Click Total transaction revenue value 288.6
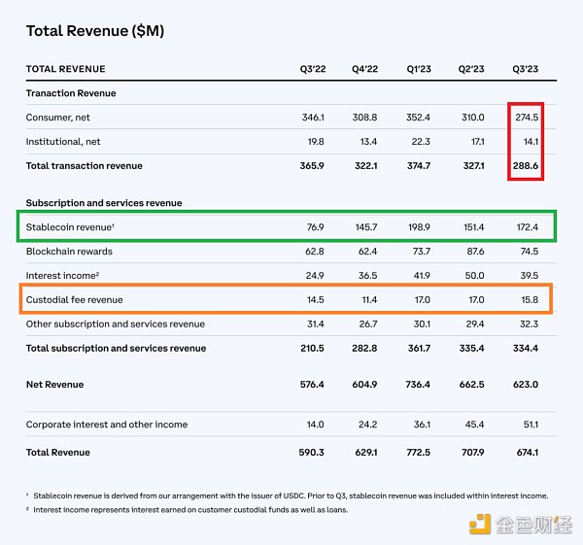 [526, 165]
